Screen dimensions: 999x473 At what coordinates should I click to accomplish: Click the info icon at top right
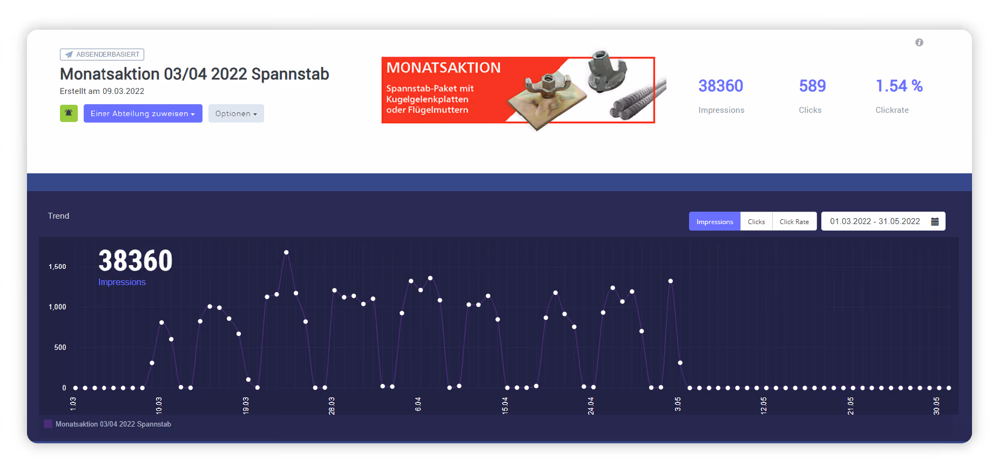[x=919, y=42]
